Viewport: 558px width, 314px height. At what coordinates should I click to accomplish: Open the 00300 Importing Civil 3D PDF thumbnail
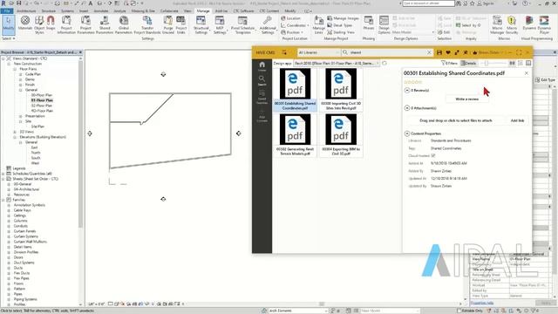(x=341, y=89)
